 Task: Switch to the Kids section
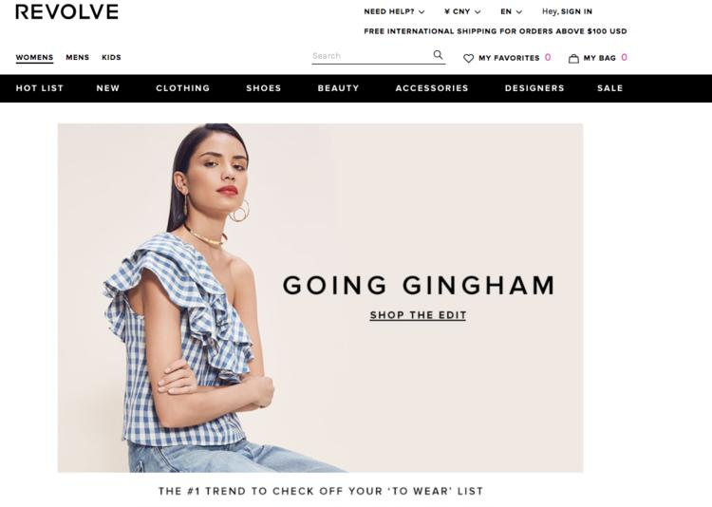111,58
